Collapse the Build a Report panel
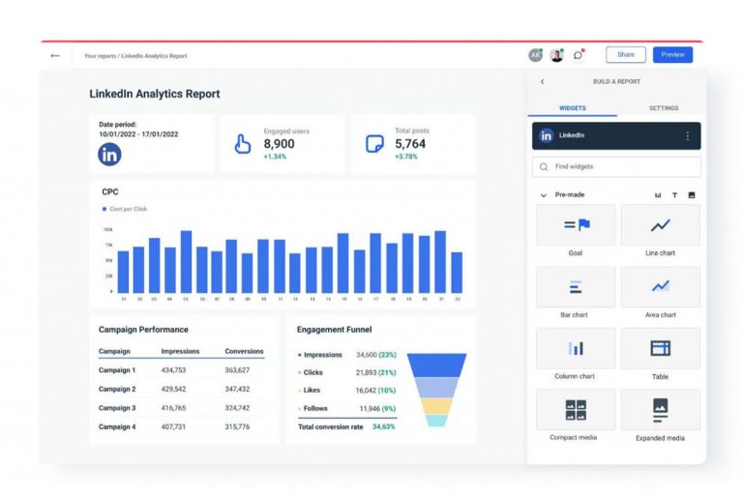Viewport: 743px width, 495px height. click(542, 82)
